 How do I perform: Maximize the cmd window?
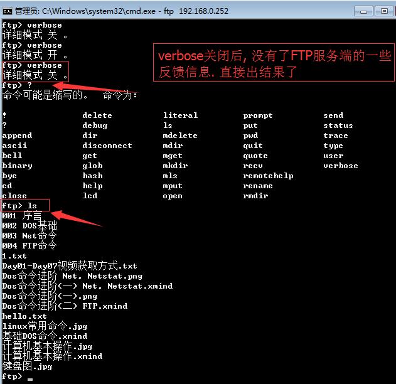point(384,11)
